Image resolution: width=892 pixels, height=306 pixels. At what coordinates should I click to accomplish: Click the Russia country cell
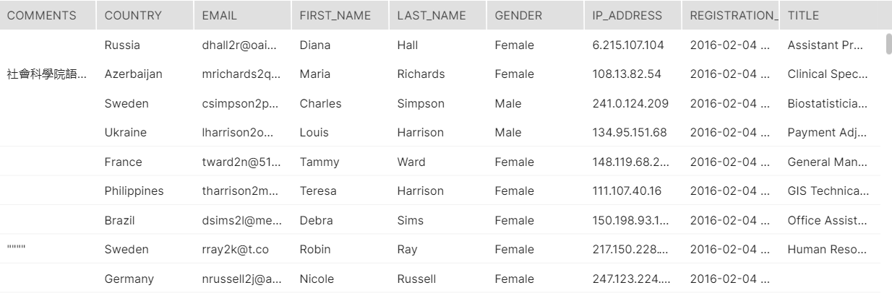[x=122, y=45]
